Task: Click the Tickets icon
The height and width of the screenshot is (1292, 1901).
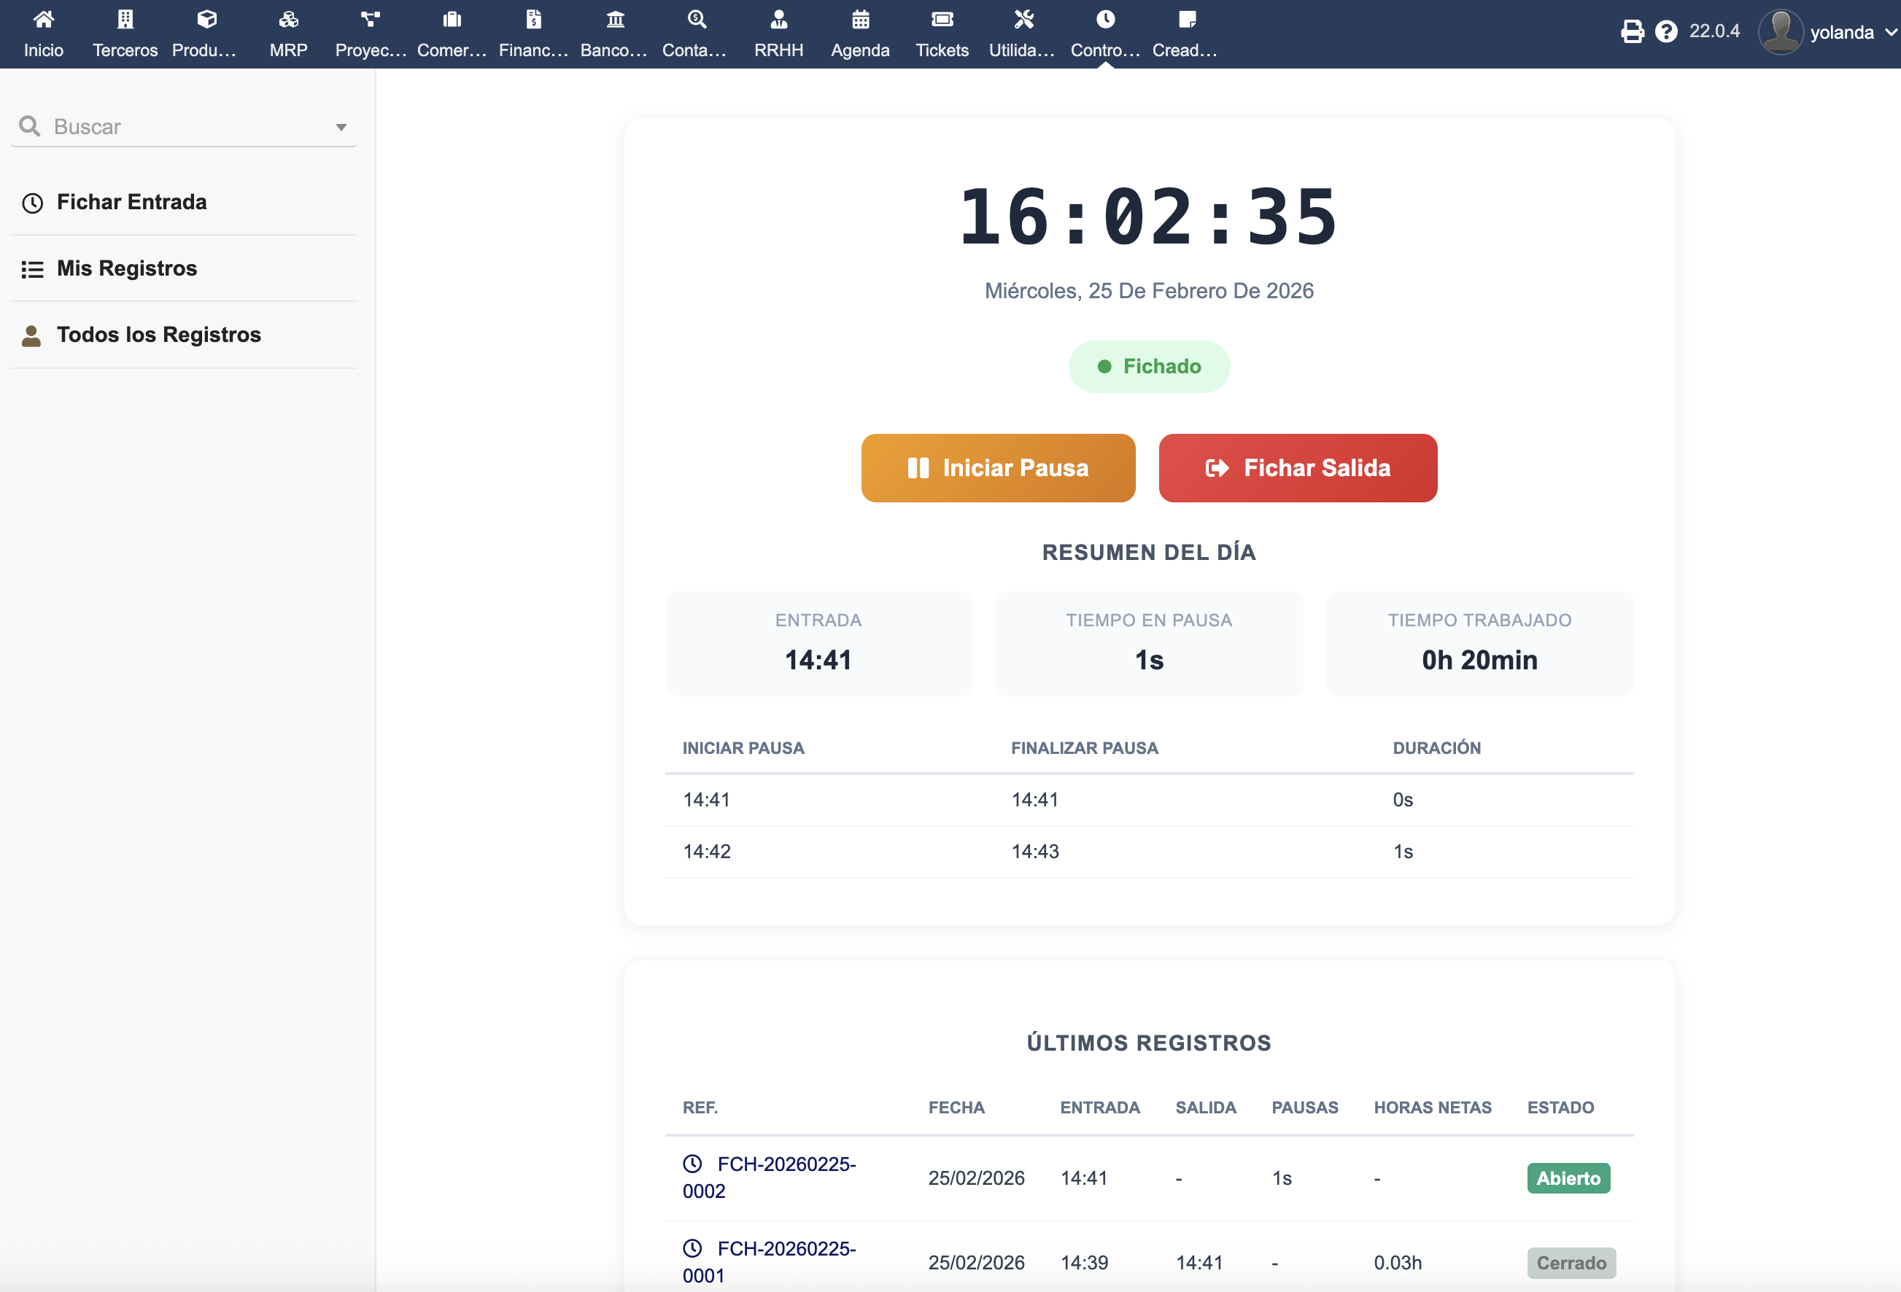Action: click(x=942, y=20)
